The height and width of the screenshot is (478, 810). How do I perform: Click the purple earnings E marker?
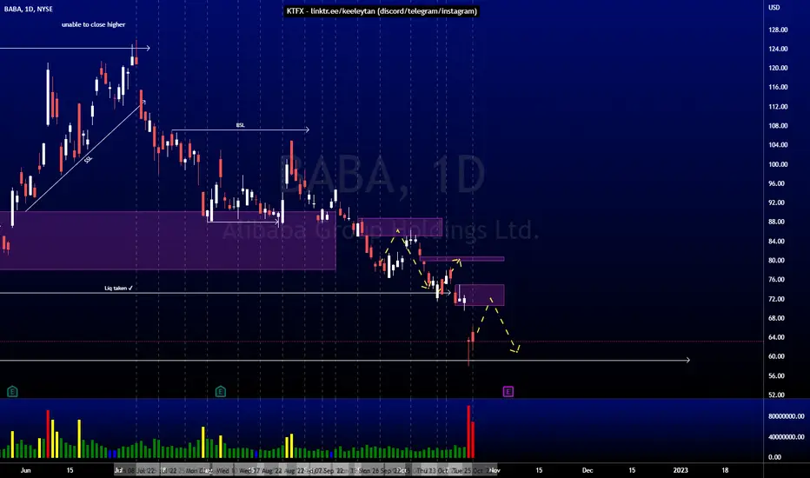pos(508,391)
